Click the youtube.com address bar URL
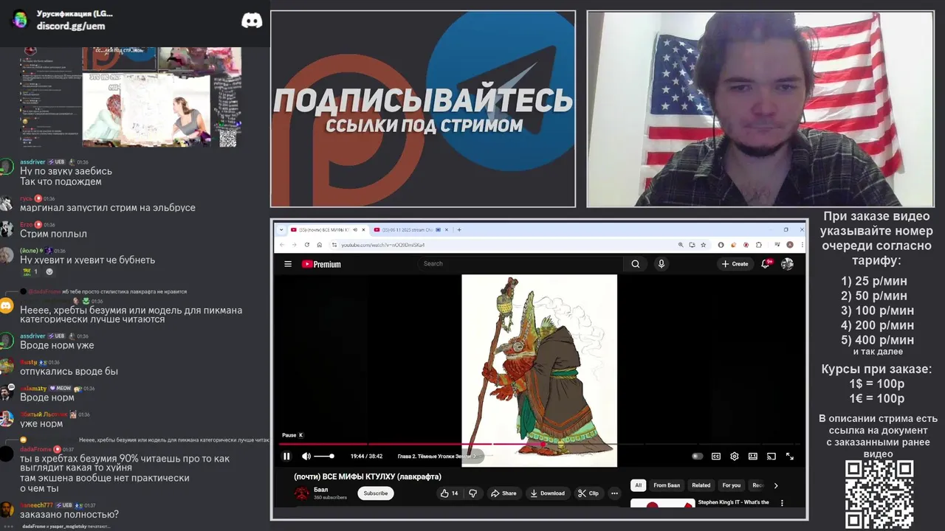Viewport: 945px width, 531px height. coord(382,245)
